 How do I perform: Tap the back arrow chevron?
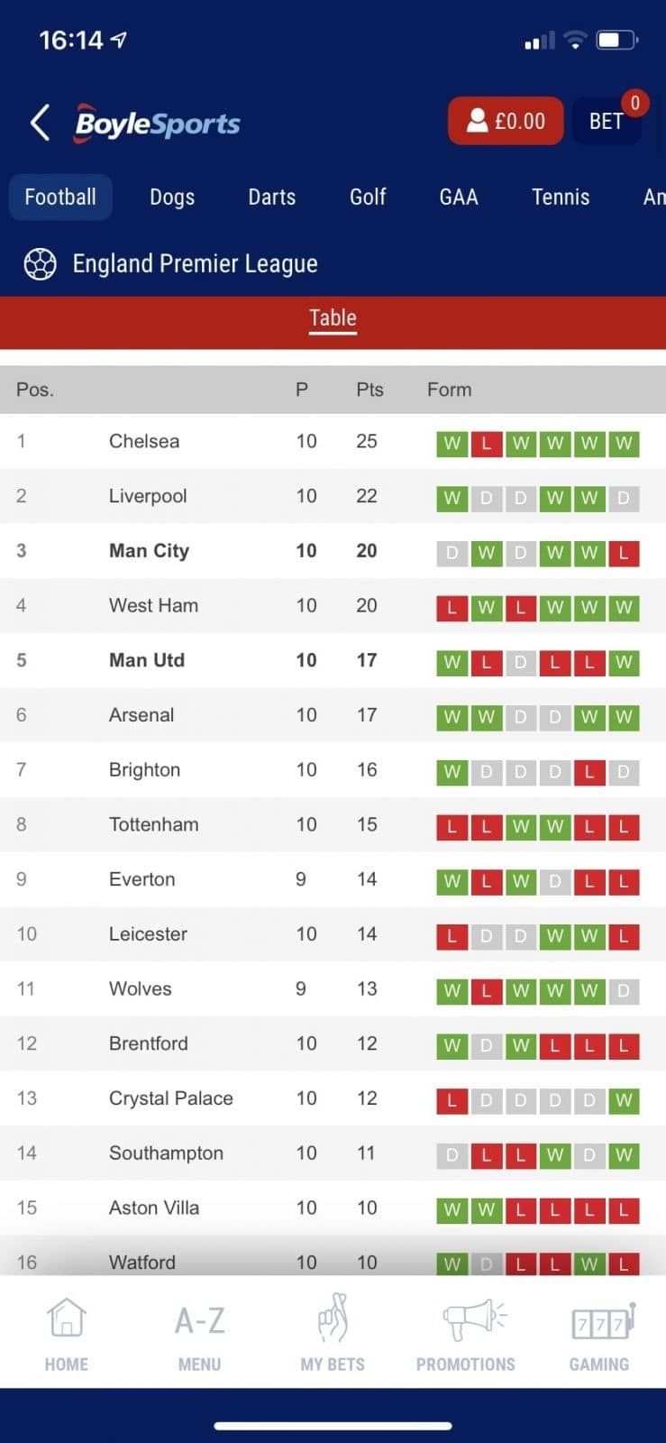[40, 123]
